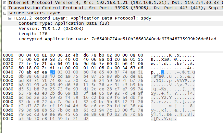Collapse the TLSv1.2 Record Layer subtree
This screenshot has height=133, width=223.
pyautogui.click(x=10, y=19)
